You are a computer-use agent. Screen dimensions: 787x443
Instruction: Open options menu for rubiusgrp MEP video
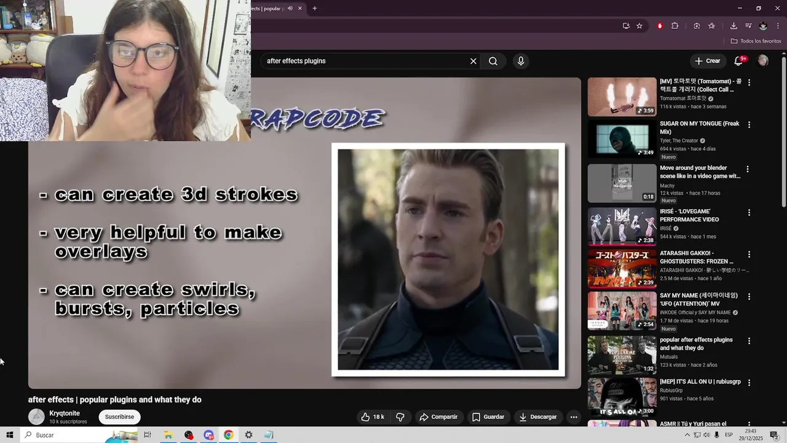click(x=748, y=382)
